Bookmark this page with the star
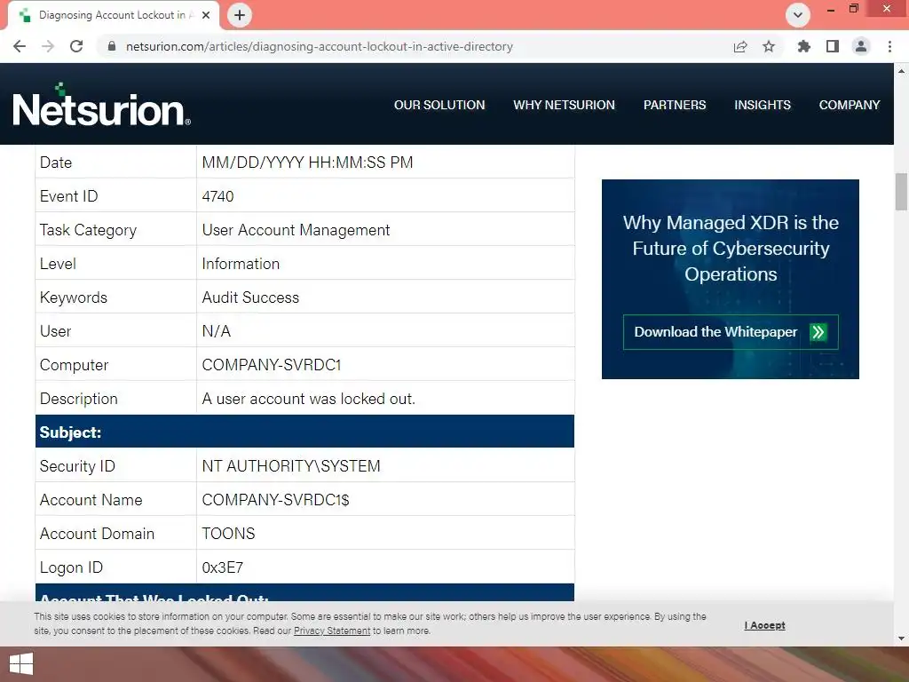This screenshot has width=909, height=682. coord(769,46)
